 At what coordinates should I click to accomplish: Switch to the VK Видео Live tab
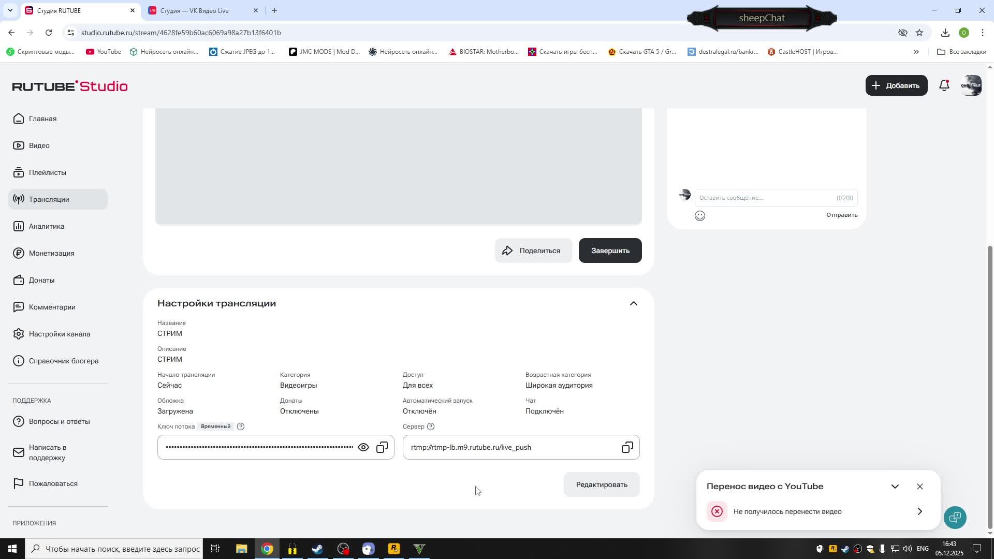point(195,10)
